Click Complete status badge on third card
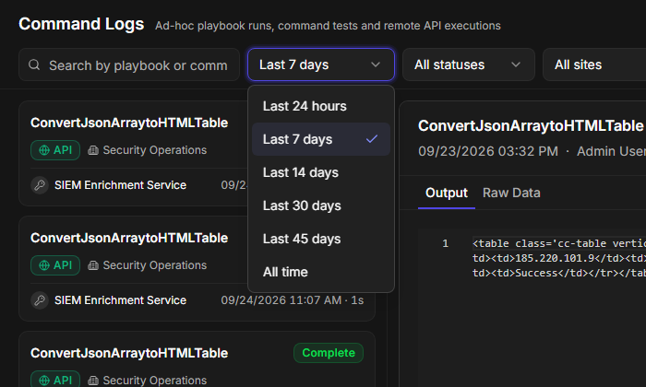Image resolution: width=646 pixels, height=387 pixels. 329,353
